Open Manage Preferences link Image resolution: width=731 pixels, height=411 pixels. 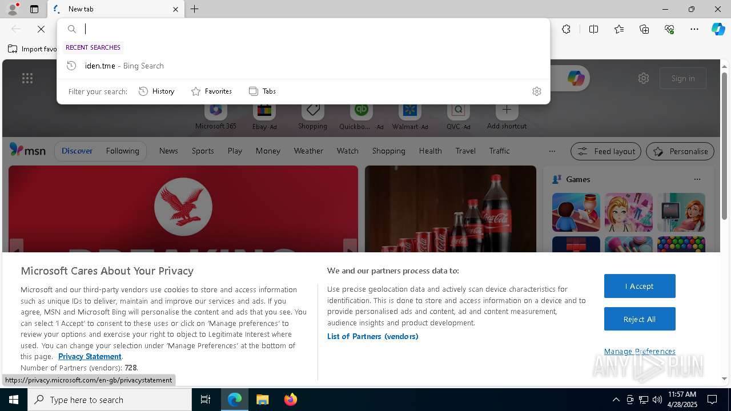(x=640, y=351)
